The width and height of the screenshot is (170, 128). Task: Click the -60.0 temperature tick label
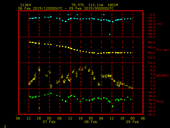[x=151, y=34]
